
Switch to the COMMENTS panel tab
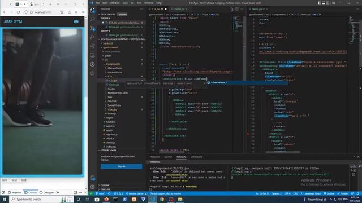tap(196, 157)
